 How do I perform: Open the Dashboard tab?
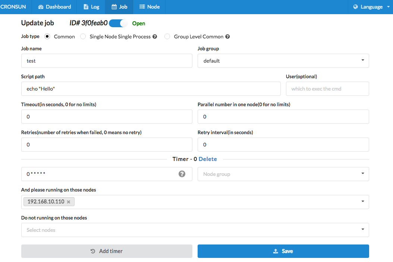tap(54, 7)
